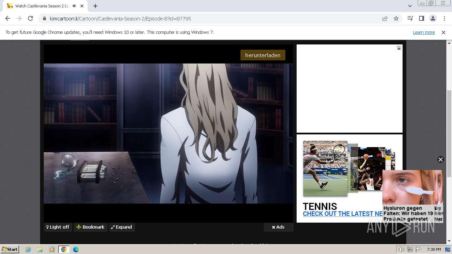Open media controls icon in toolbar
Image resolution: width=452 pixels, height=254 pixels.
[x=410, y=18]
